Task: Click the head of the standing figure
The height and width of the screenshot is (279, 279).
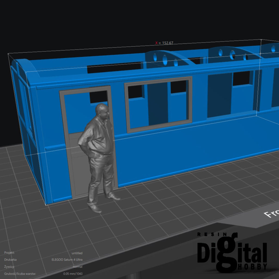Action: [102, 111]
